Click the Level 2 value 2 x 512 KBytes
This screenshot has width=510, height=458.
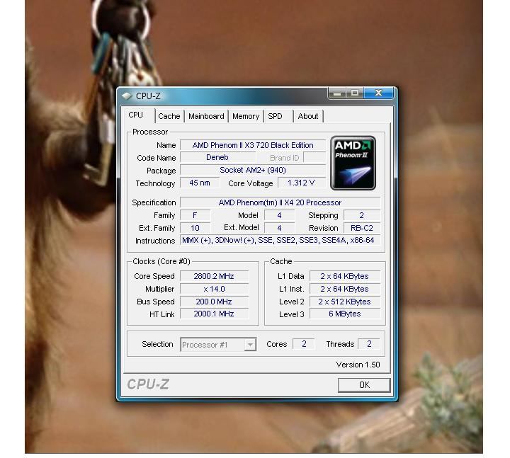pyautogui.click(x=345, y=302)
